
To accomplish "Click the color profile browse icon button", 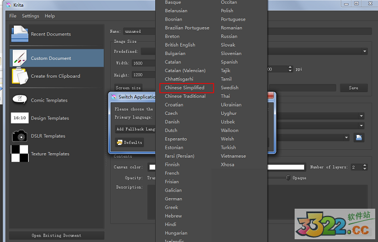I will 359,138.
